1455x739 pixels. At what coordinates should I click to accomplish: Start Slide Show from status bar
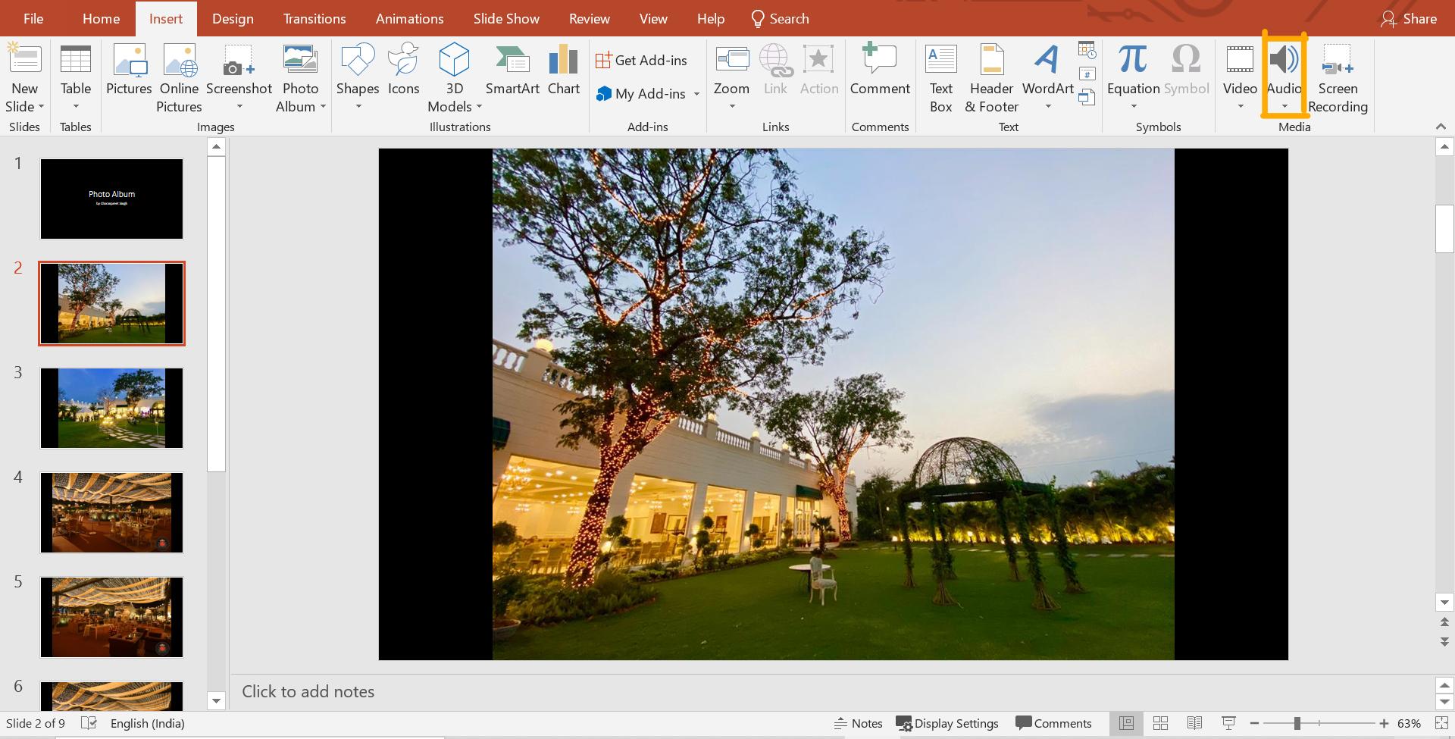1228,722
